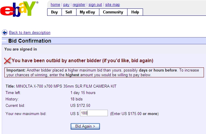
Task: Open the My eBay tab
Action: [x=88, y=12]
